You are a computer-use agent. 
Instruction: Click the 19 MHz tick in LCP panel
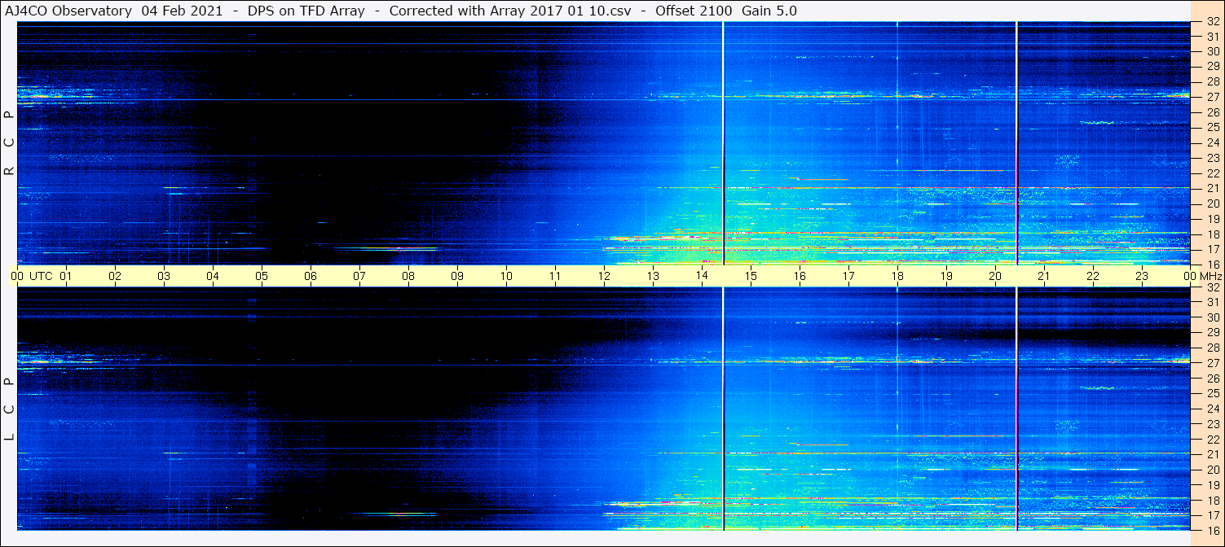tap(1213, 485)
